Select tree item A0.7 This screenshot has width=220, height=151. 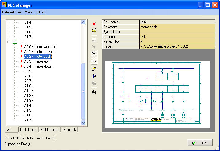(x=29, y=81)
